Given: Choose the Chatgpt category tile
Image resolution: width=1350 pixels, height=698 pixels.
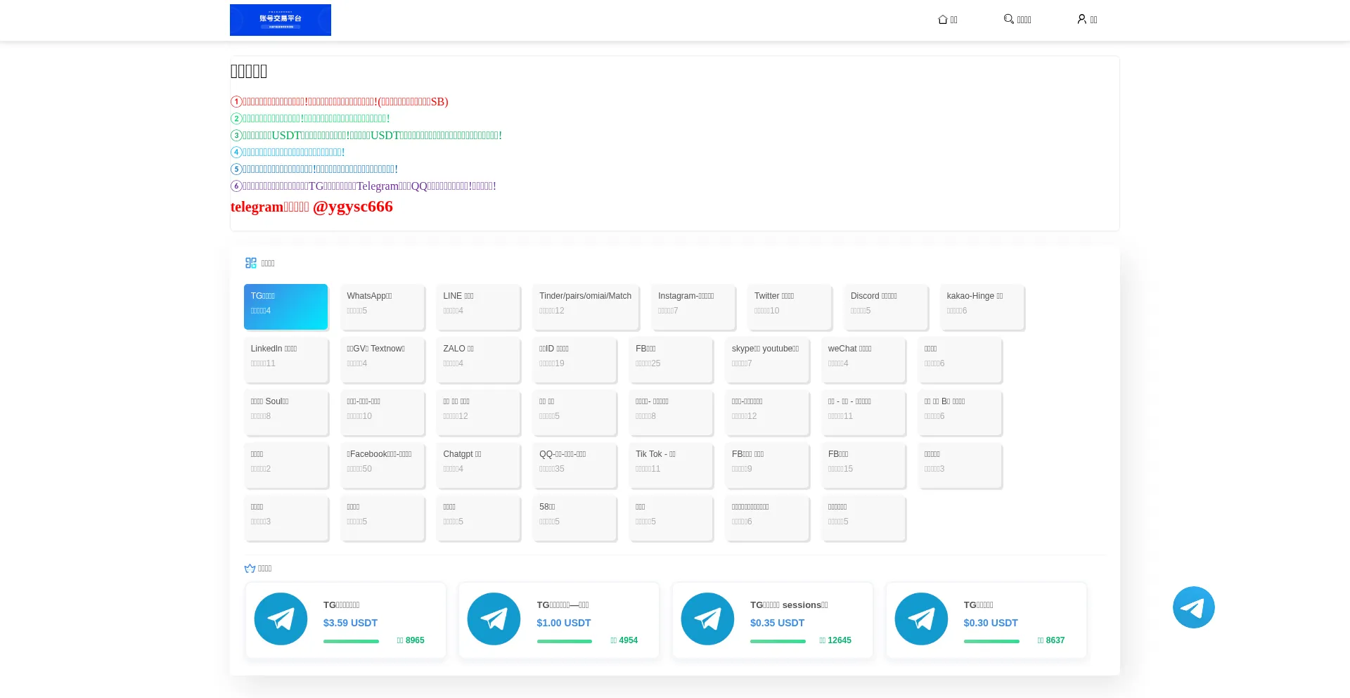Looking at the screenshot, I should (x=478, y=465).
